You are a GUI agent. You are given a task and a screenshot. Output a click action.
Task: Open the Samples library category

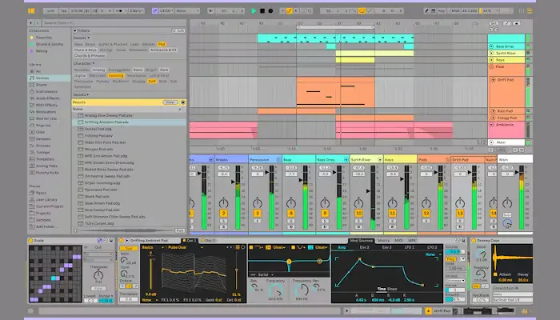tap(50, 139)
